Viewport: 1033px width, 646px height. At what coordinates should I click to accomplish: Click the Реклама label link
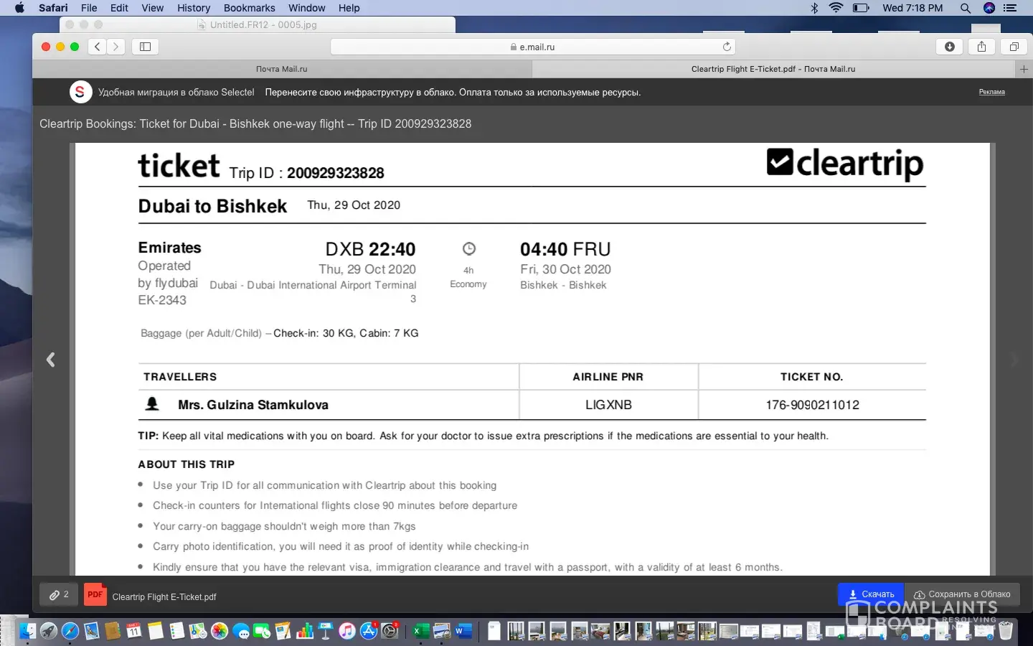[x=992, y=92]
